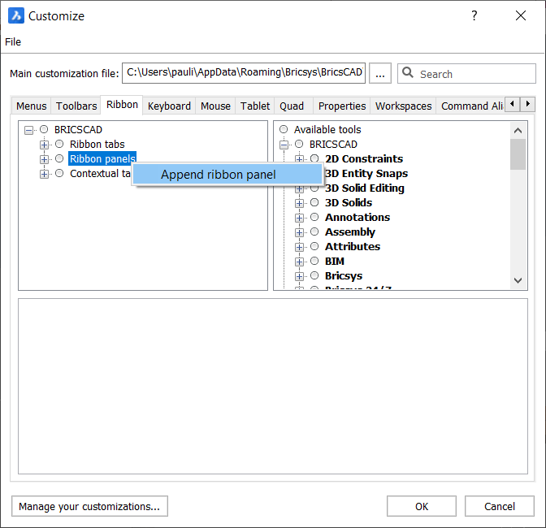The width and height of the screenshot is (546, 528).
Task: Select BIM in available tools
Action: tap(335, 261)
